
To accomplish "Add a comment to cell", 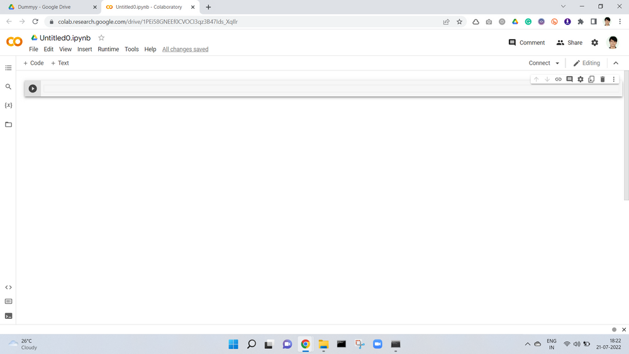I will point(569,79).
